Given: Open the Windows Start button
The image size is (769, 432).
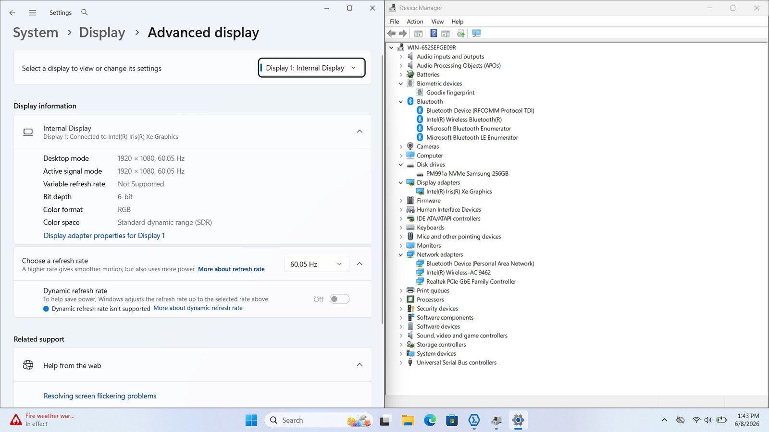Looking at the screenshot, I should [251, 420].
